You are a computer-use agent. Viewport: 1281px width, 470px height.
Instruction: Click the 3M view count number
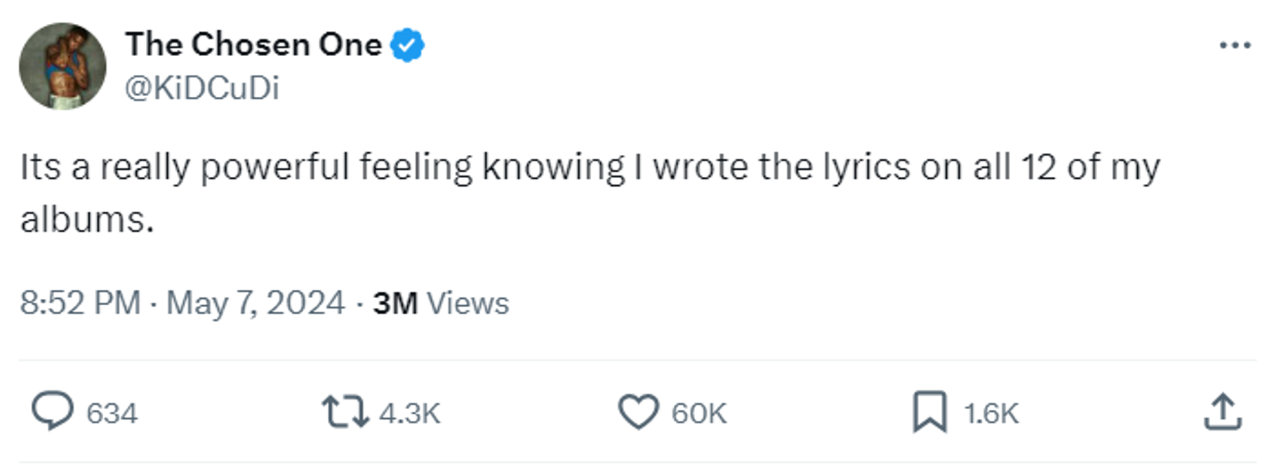coord(395,303)
